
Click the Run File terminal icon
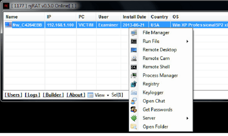(134, 41)
